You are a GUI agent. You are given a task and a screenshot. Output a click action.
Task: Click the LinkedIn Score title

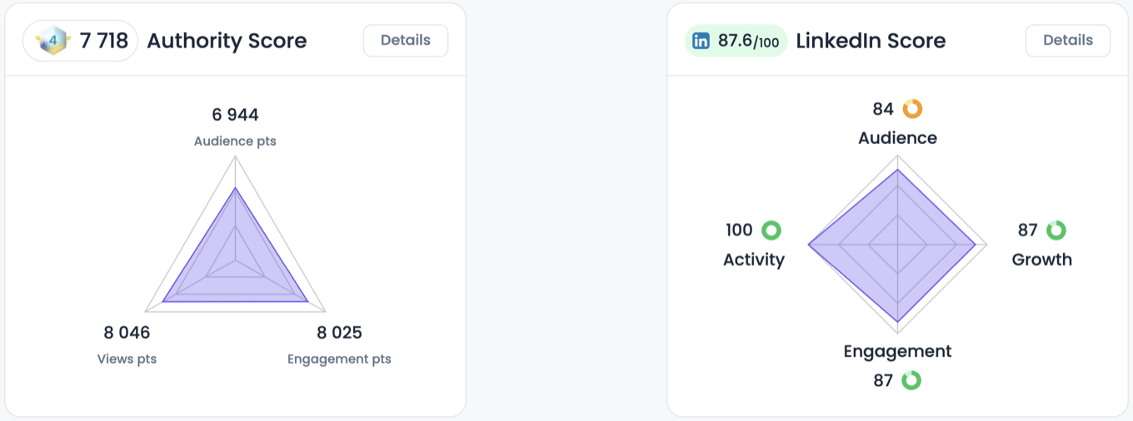[x=871, y=41]
